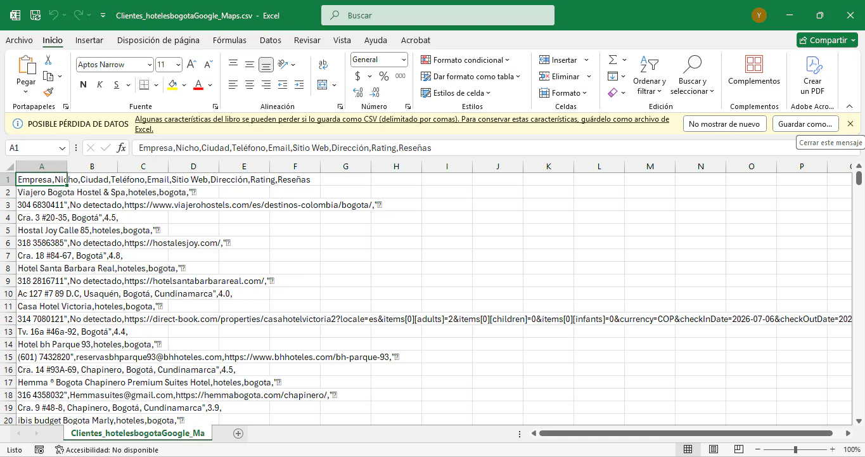Open the Buscar y seleccionar dropdown
865x457 pixels.
click(x=692, y=76)
